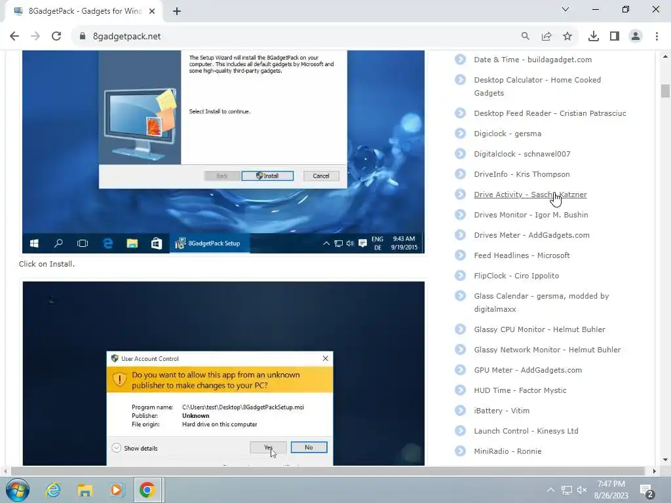The width and height of the screenshot is (671, 503).
Task: Open Digitalclock - schnawel007 link
Action: pos(522,154)
